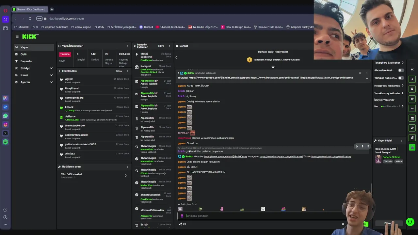Open the pinned Instagram link
This screenshot has width=418, height=235.
pos(275,78)
